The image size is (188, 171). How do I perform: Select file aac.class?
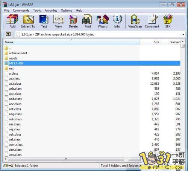click(x=13, y=94)
